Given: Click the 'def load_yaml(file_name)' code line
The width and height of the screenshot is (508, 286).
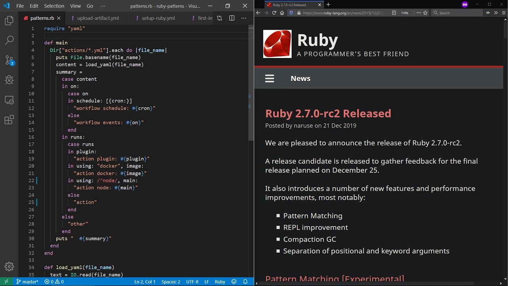Looking at the screenshot, I should tap(79, 267).
